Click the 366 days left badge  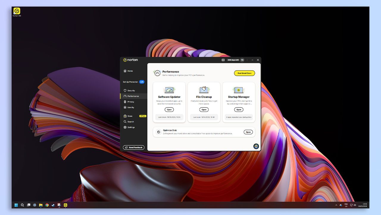click(233, 60)
